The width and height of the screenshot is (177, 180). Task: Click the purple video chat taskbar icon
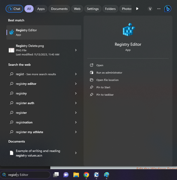(66, 175)
